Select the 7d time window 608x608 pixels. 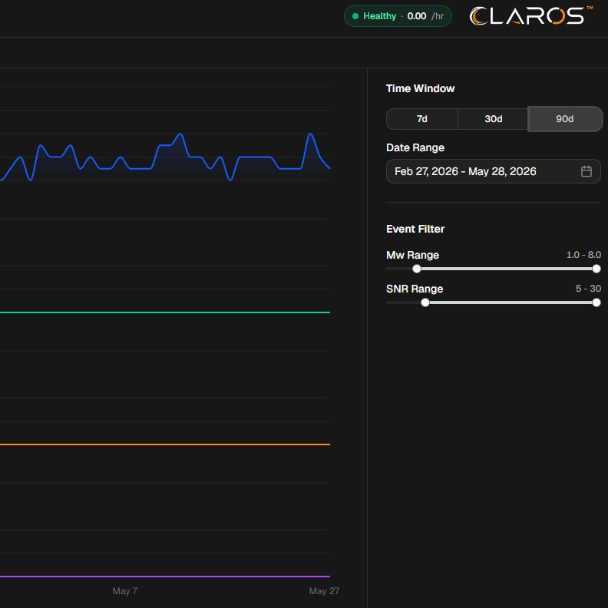tap(422, 119)
